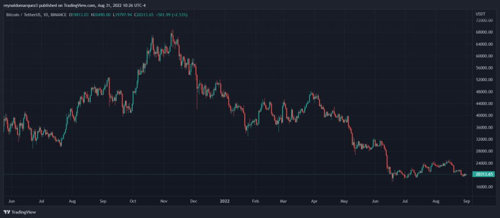Click the 52000.00 price axis label

[484, 80]
